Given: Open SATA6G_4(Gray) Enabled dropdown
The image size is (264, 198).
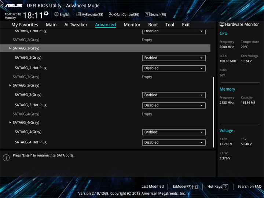Looking at the screenshot, I should pyautogui.click(x=174, y=132).
